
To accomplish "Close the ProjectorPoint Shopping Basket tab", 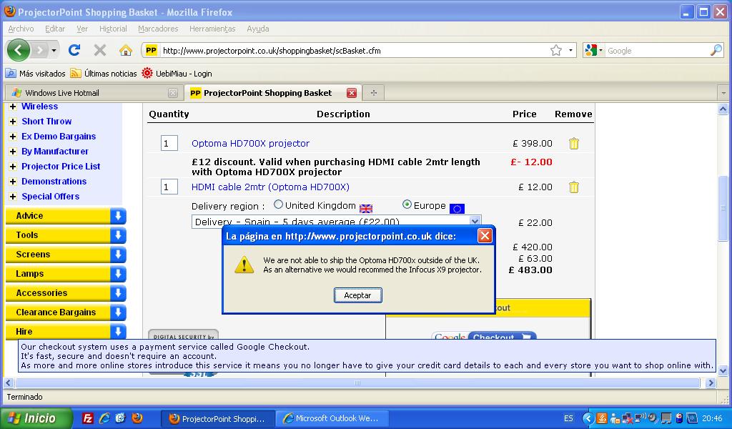I will [352, 93].
